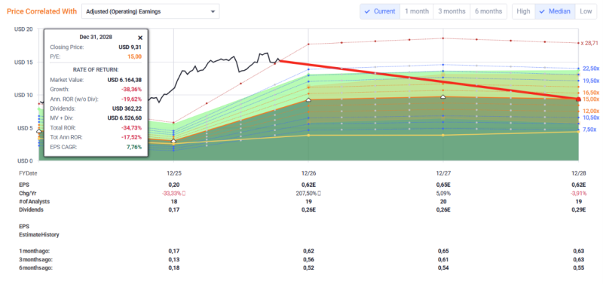This screenshot has height=284, width=603.
Task: Click the 0,55 six-months-ago estimate for 12/28
Action: 578,267
